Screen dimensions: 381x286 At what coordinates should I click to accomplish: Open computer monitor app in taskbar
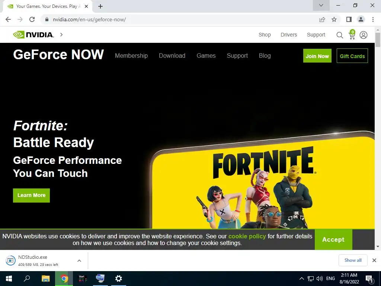(100, 279)
